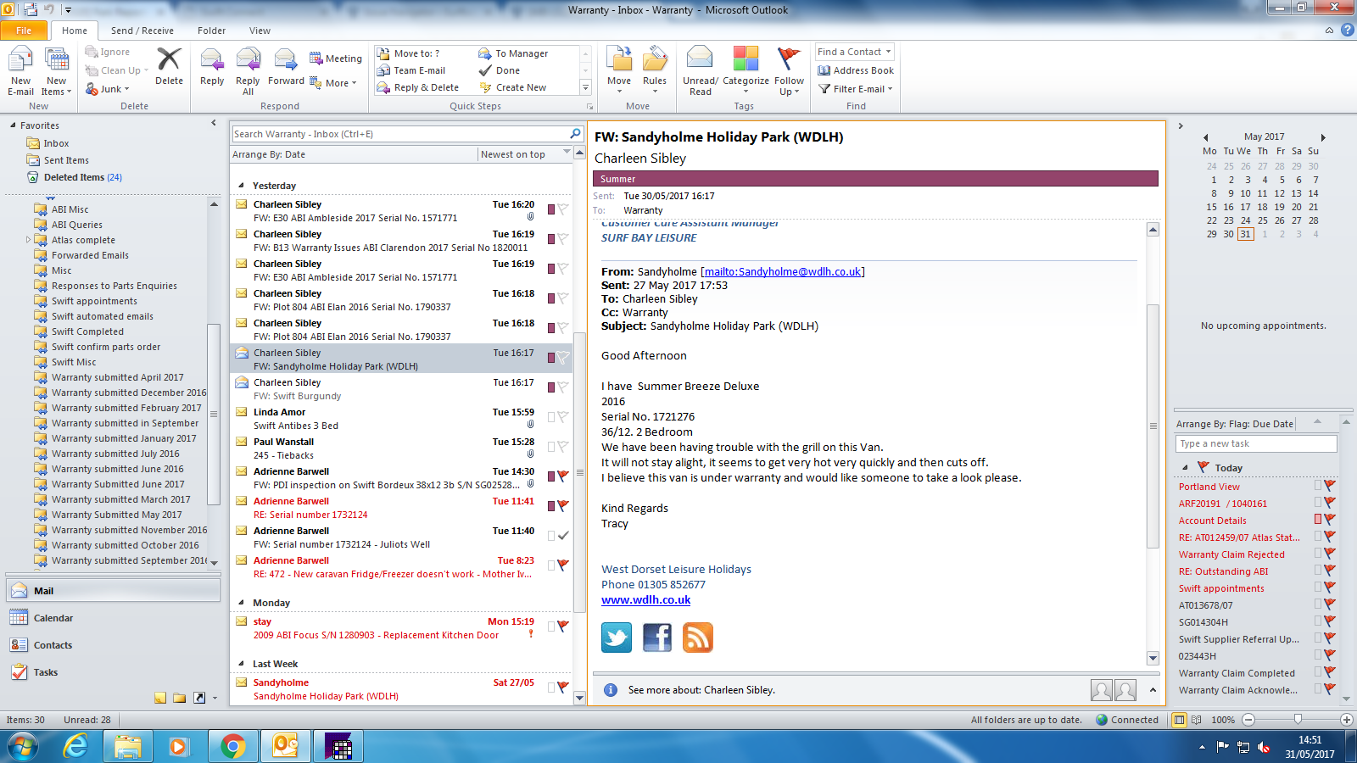Viewport: 1357px width, 763px height.
Task: Type a new task input field
Action: pyautogui.click(x=1256, y=443)
